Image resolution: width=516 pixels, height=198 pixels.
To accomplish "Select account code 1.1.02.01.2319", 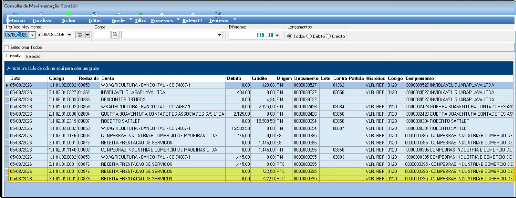I will click(x=62, y=121).
